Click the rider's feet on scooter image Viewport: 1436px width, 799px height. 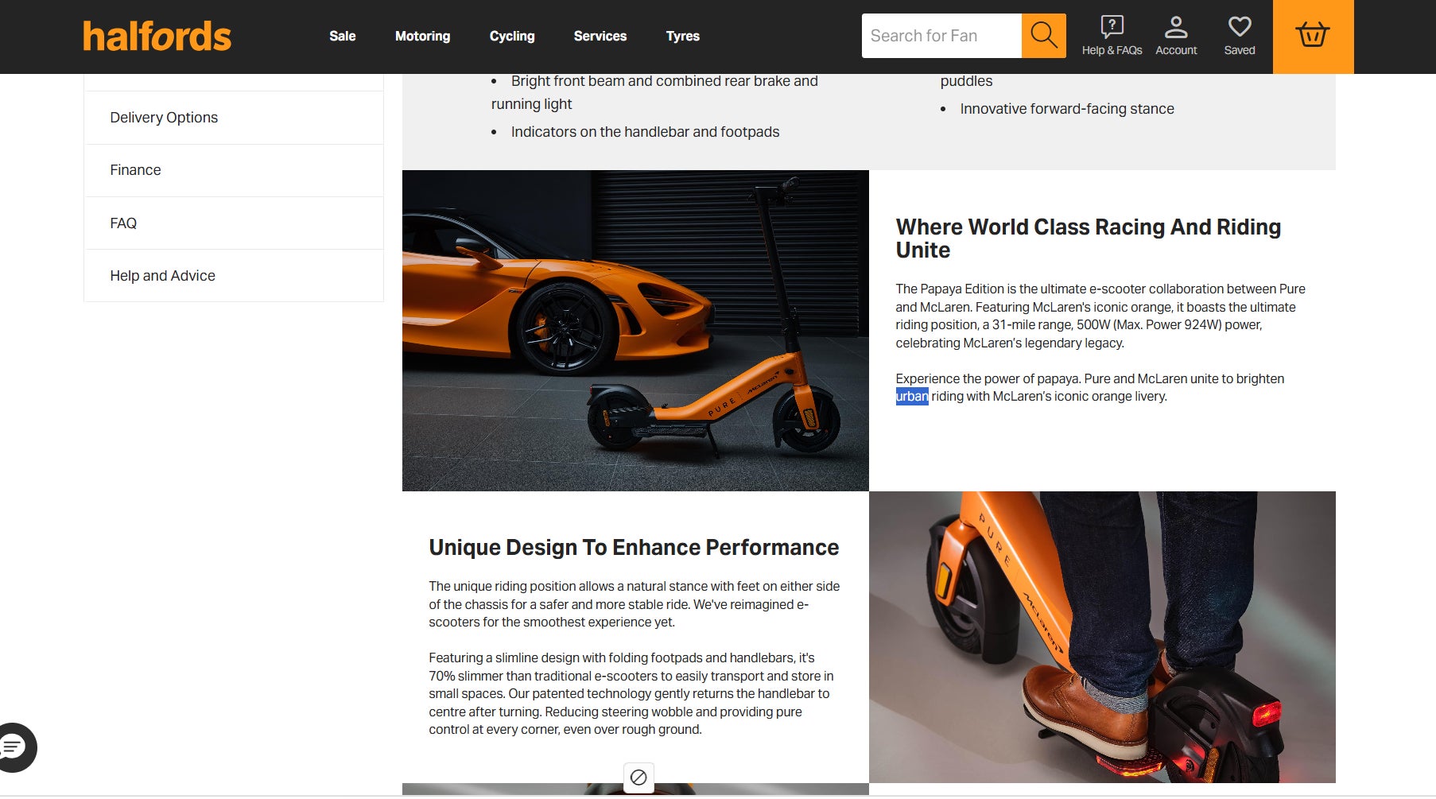[x=1102, y=637]
